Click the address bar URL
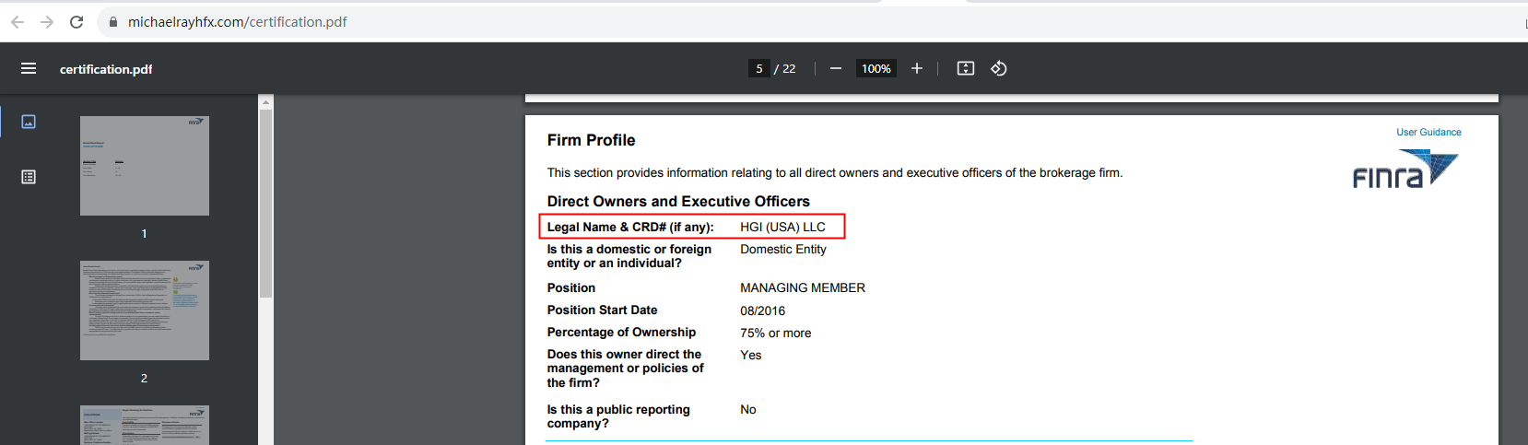The height and width of the screenshot is (445, 1528). click(x=238, y=22)
